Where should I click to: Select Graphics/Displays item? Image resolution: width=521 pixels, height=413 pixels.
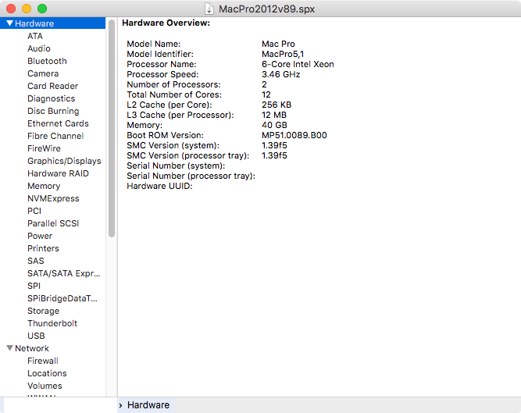click(64, 161)
